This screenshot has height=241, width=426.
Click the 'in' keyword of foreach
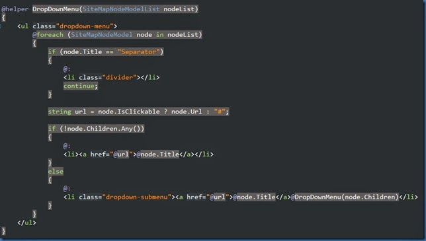(160, 35)
